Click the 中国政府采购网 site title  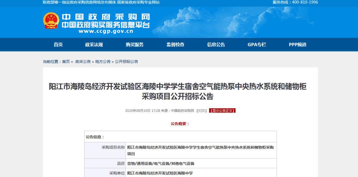click(106, 17)
